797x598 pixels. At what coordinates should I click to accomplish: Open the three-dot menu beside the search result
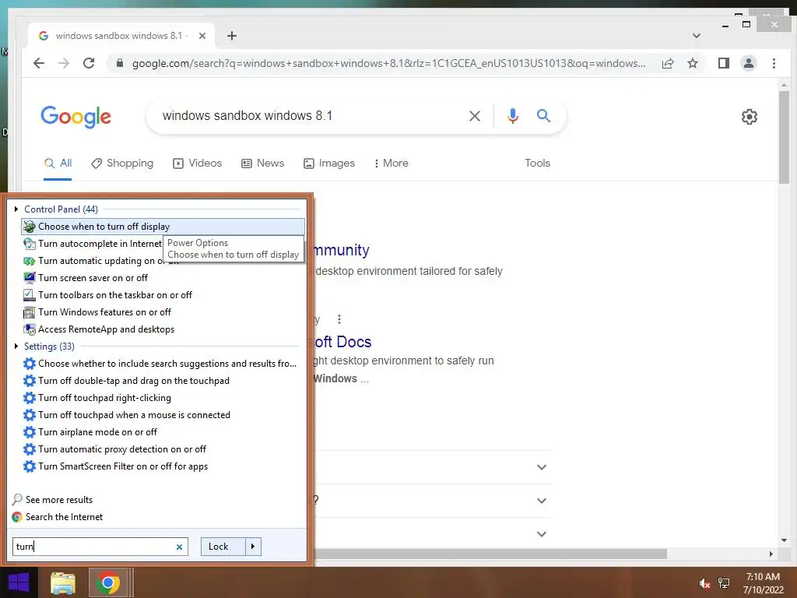339,319
